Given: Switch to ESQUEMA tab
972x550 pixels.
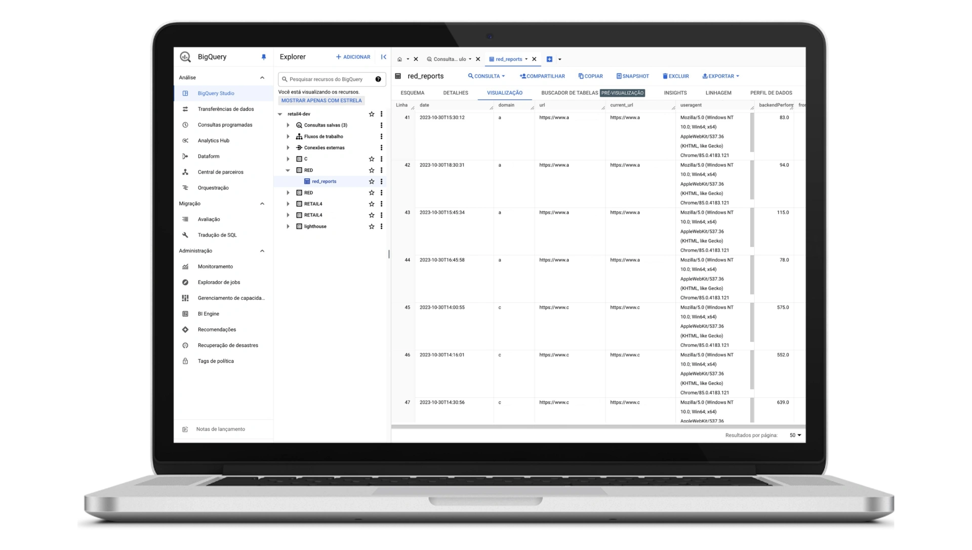Looking at the screenshot, I should coord(413,93).
